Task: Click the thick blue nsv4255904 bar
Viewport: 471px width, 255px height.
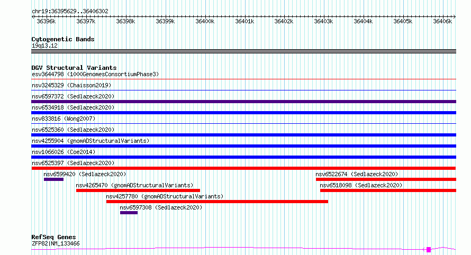Action: (x=244, y=146)
